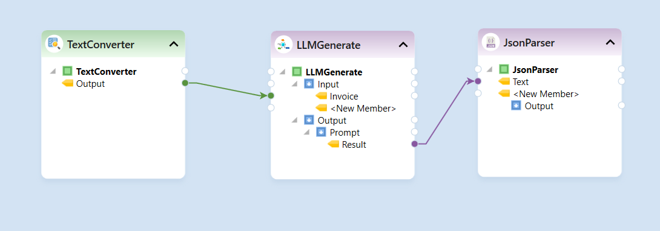
Task: Click the Result output port connector
Action: [x=414, y=144]
